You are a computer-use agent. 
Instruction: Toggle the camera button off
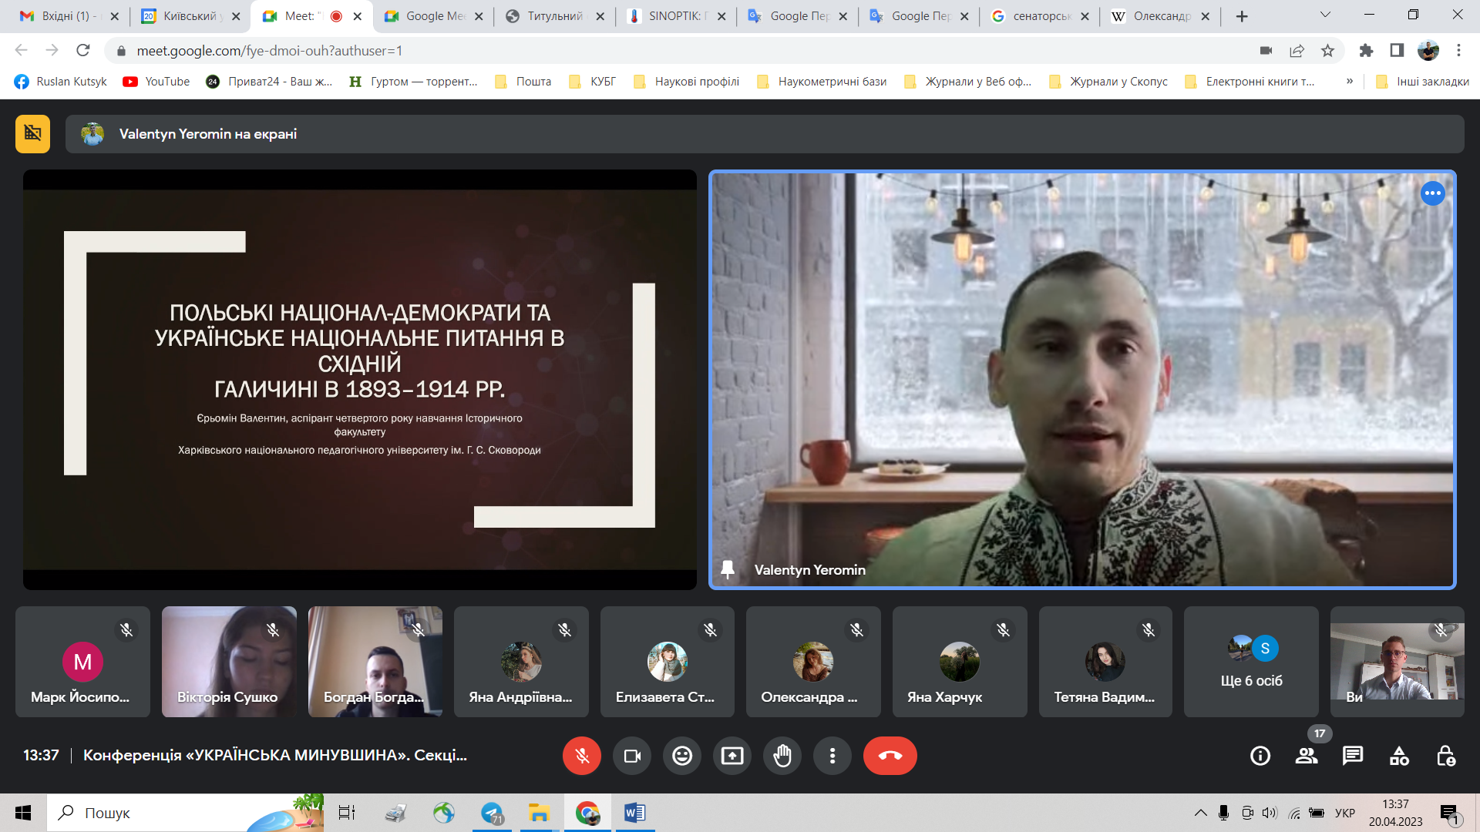click(632, 756)
